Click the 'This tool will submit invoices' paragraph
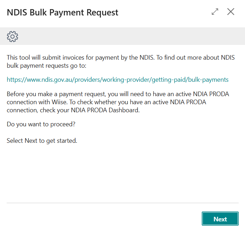Image resolution: width=245 pixels, height=234 pixels. click(121, 62)
